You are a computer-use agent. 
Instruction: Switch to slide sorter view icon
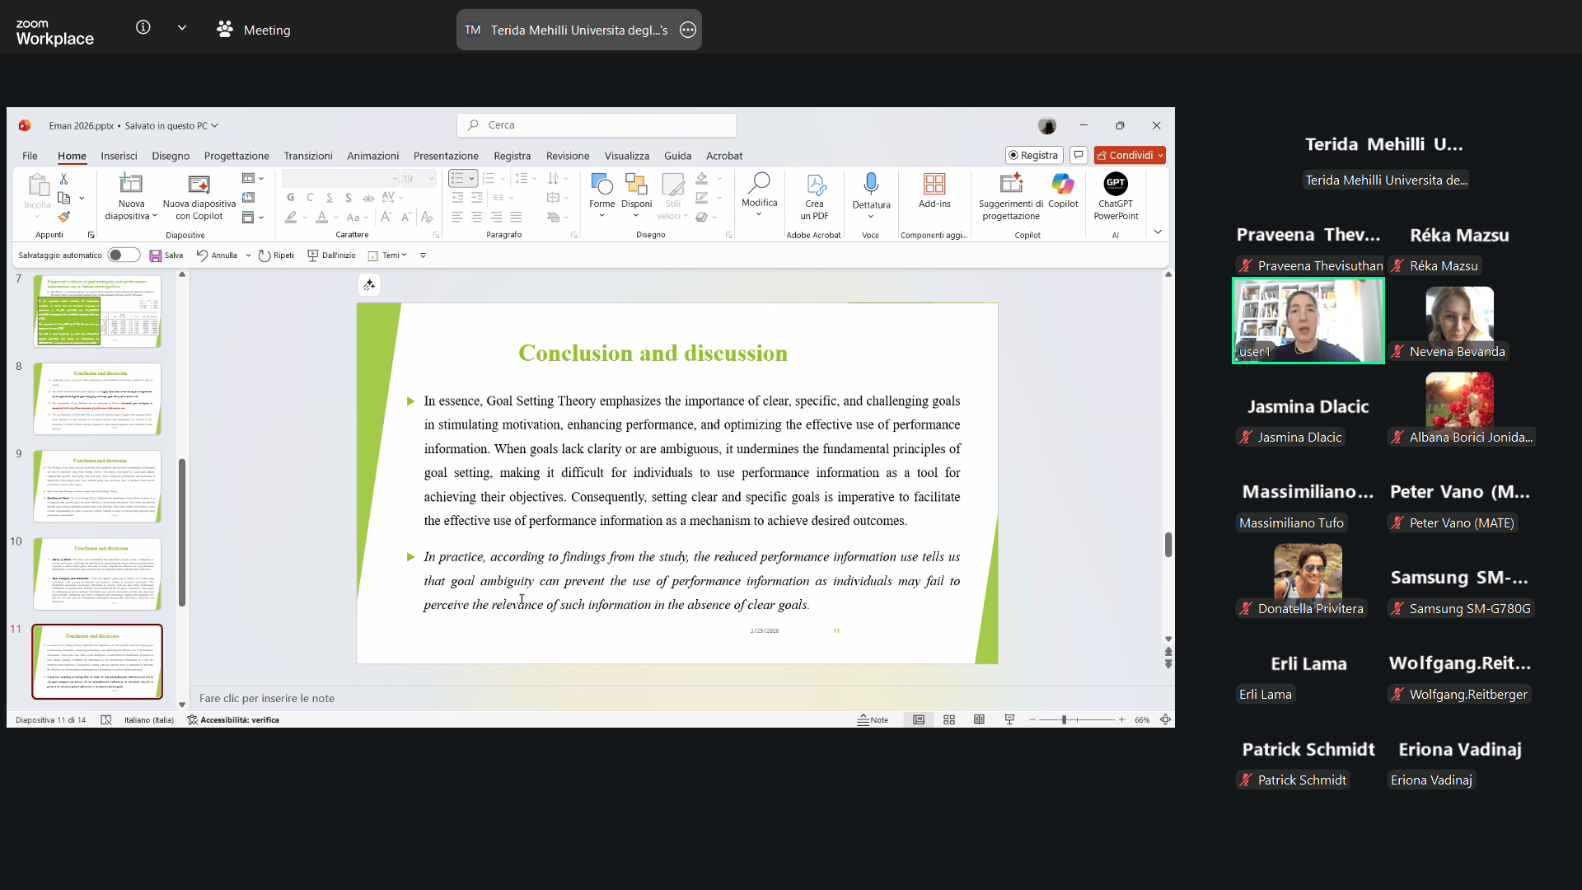(x=949, y=720)
